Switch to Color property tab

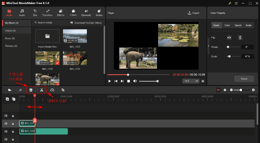tap(227, 25)
